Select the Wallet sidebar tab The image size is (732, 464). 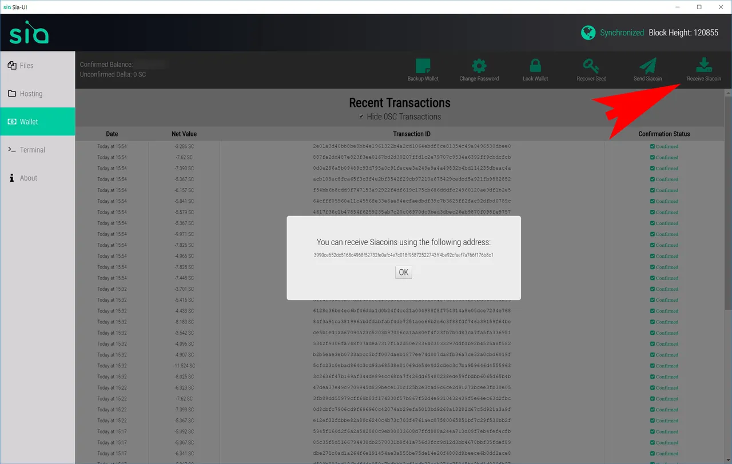(37, 121)
